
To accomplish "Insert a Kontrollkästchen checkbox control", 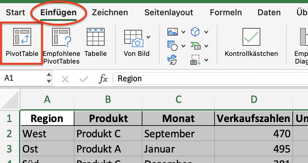I will click(x=251, y=43).
